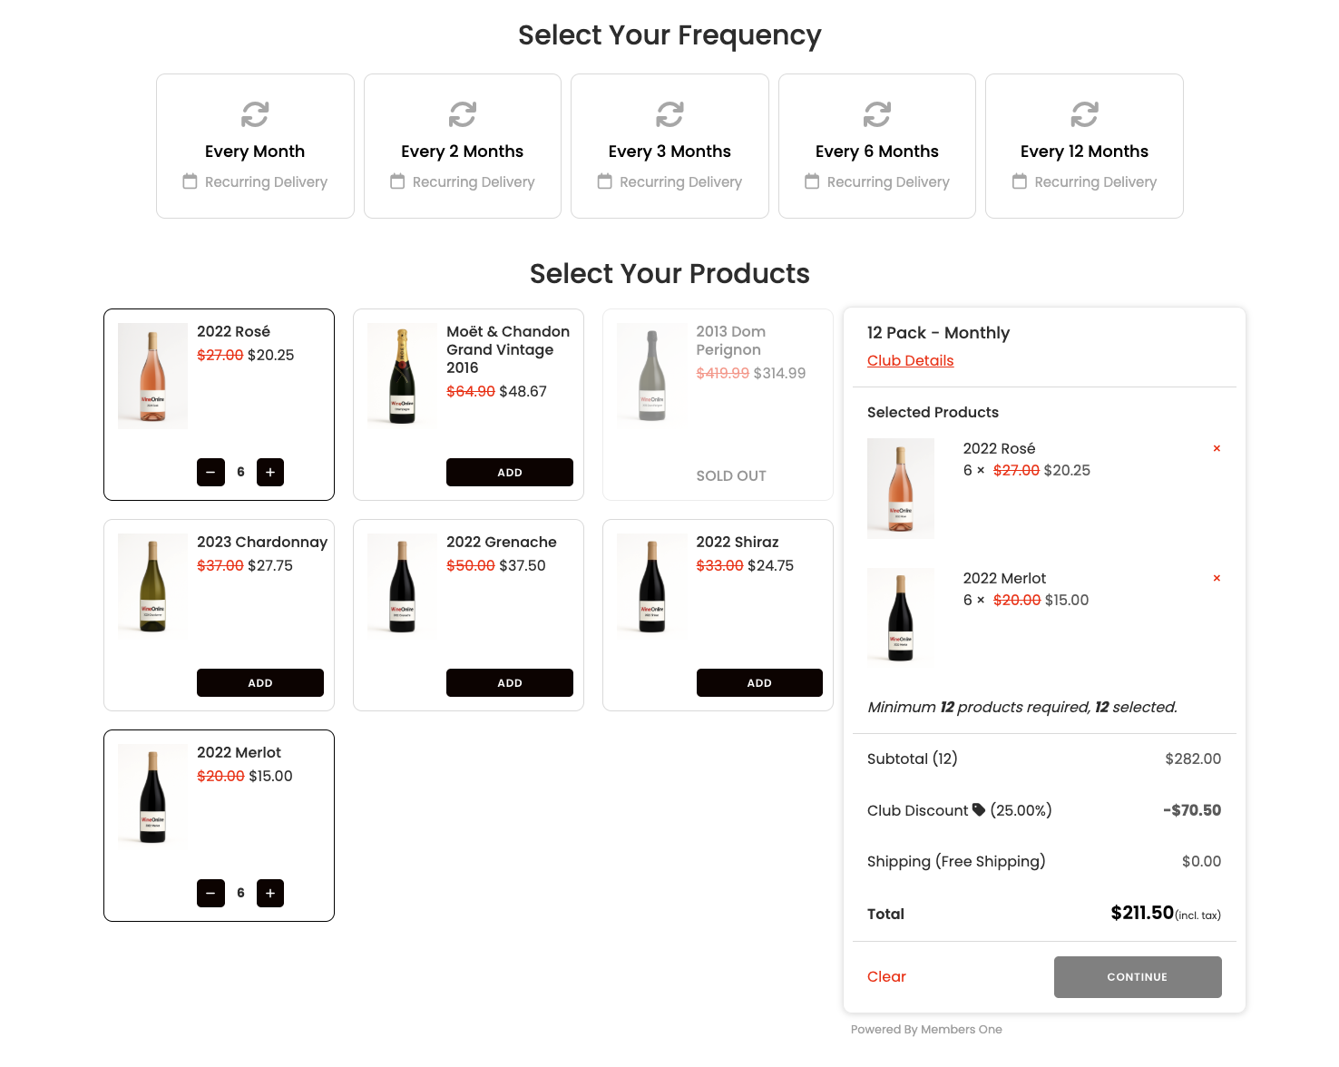This screenshot has height=1067, width=1339.
Task: Click minus button on 2022 Merlot card
Action: pos(210,893)
